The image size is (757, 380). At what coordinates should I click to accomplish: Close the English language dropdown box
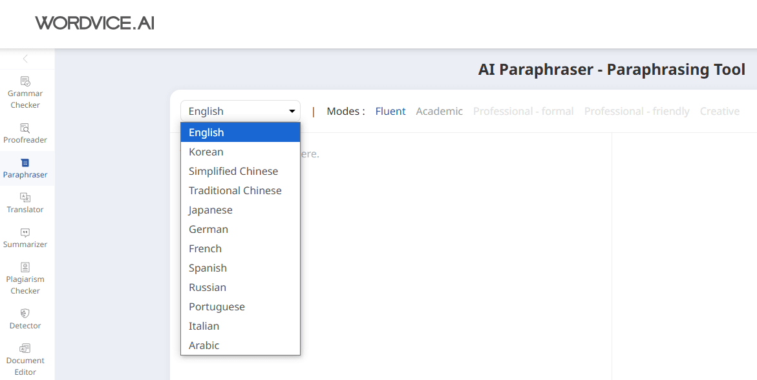point(240,111)
